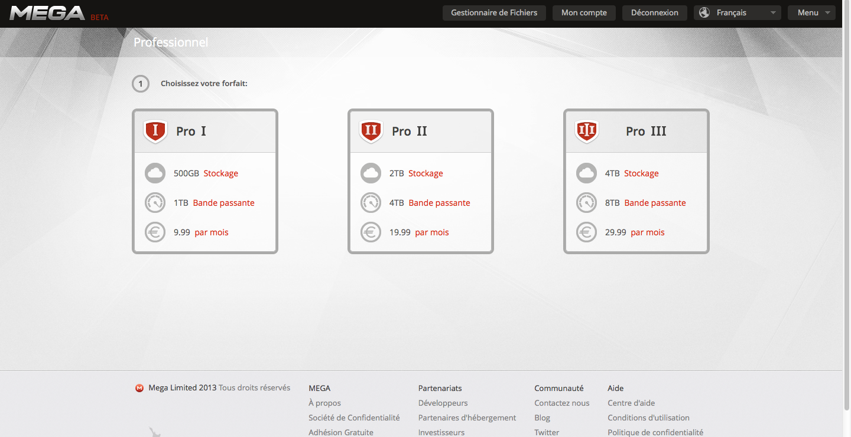Screen dimensions: 851x437
Task: Click the cloud storage icon in Pro III
Action: coord(586,173)
